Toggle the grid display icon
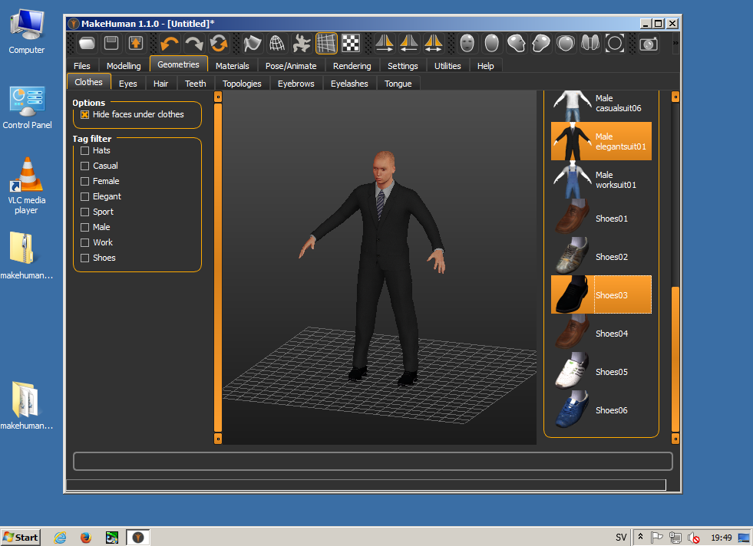Viewport: 753px width, 546px height. 326,43
